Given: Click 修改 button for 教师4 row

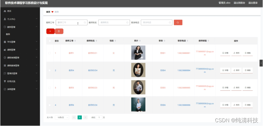Looking at the screenshot, I should click(x=236, y=70).
